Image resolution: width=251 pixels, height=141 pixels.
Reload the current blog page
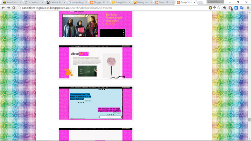point(14,8)
